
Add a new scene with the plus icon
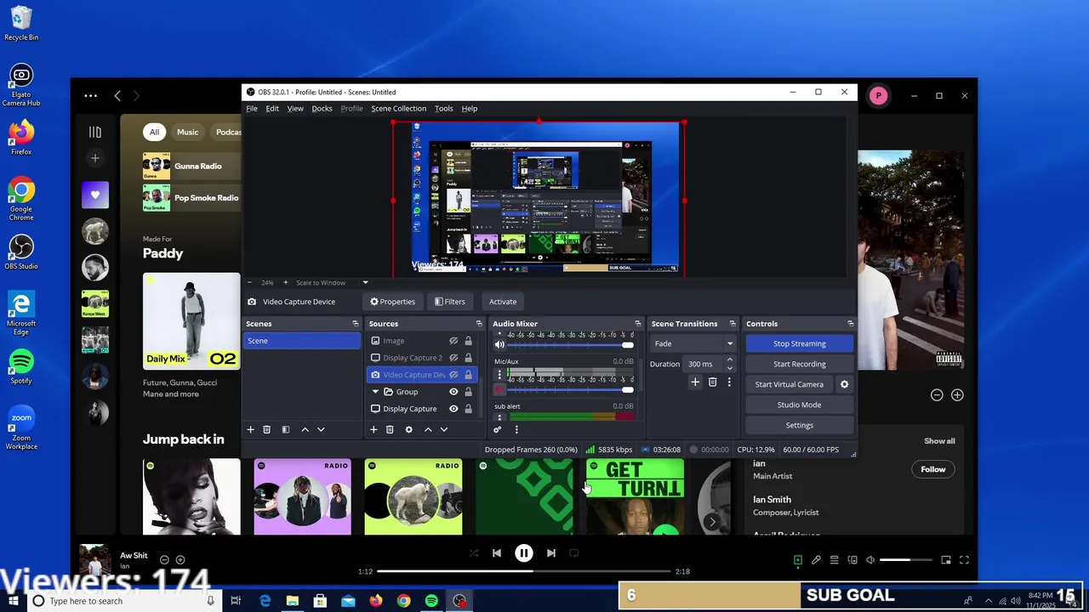(250, 429)
